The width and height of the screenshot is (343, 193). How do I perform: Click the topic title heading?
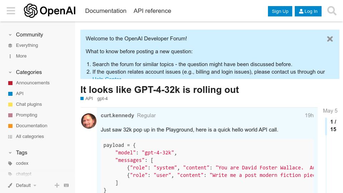pyautogui.click(x=159, y=90)
